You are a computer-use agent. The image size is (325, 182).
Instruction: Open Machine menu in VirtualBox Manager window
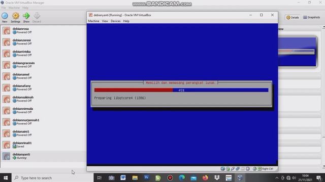14,8
